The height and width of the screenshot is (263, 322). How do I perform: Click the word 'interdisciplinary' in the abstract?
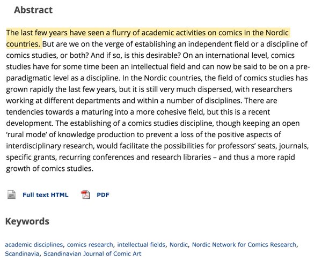pos(33,146)
